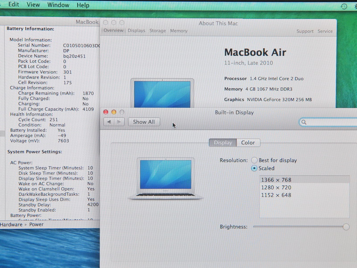The width and height of the screenshot is (357, 268).
Task: Click the MacBook image in Built-in Display
Action: pos(166,179)
